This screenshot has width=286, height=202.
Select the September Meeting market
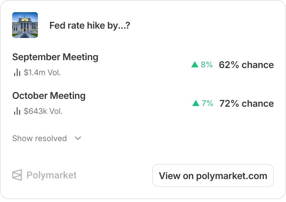click(55, 57)
